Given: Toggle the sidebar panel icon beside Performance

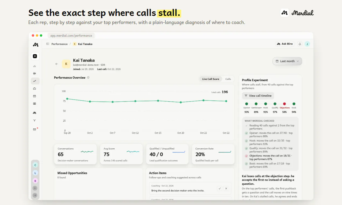Looking at the screenshot, I should [48, 44].
